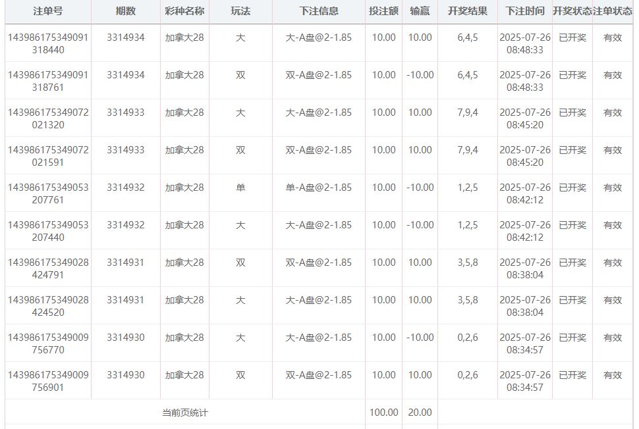Viewport: 639px width, 429px height.
Task: Open the order ending in 207761
Action: [48, 193]
